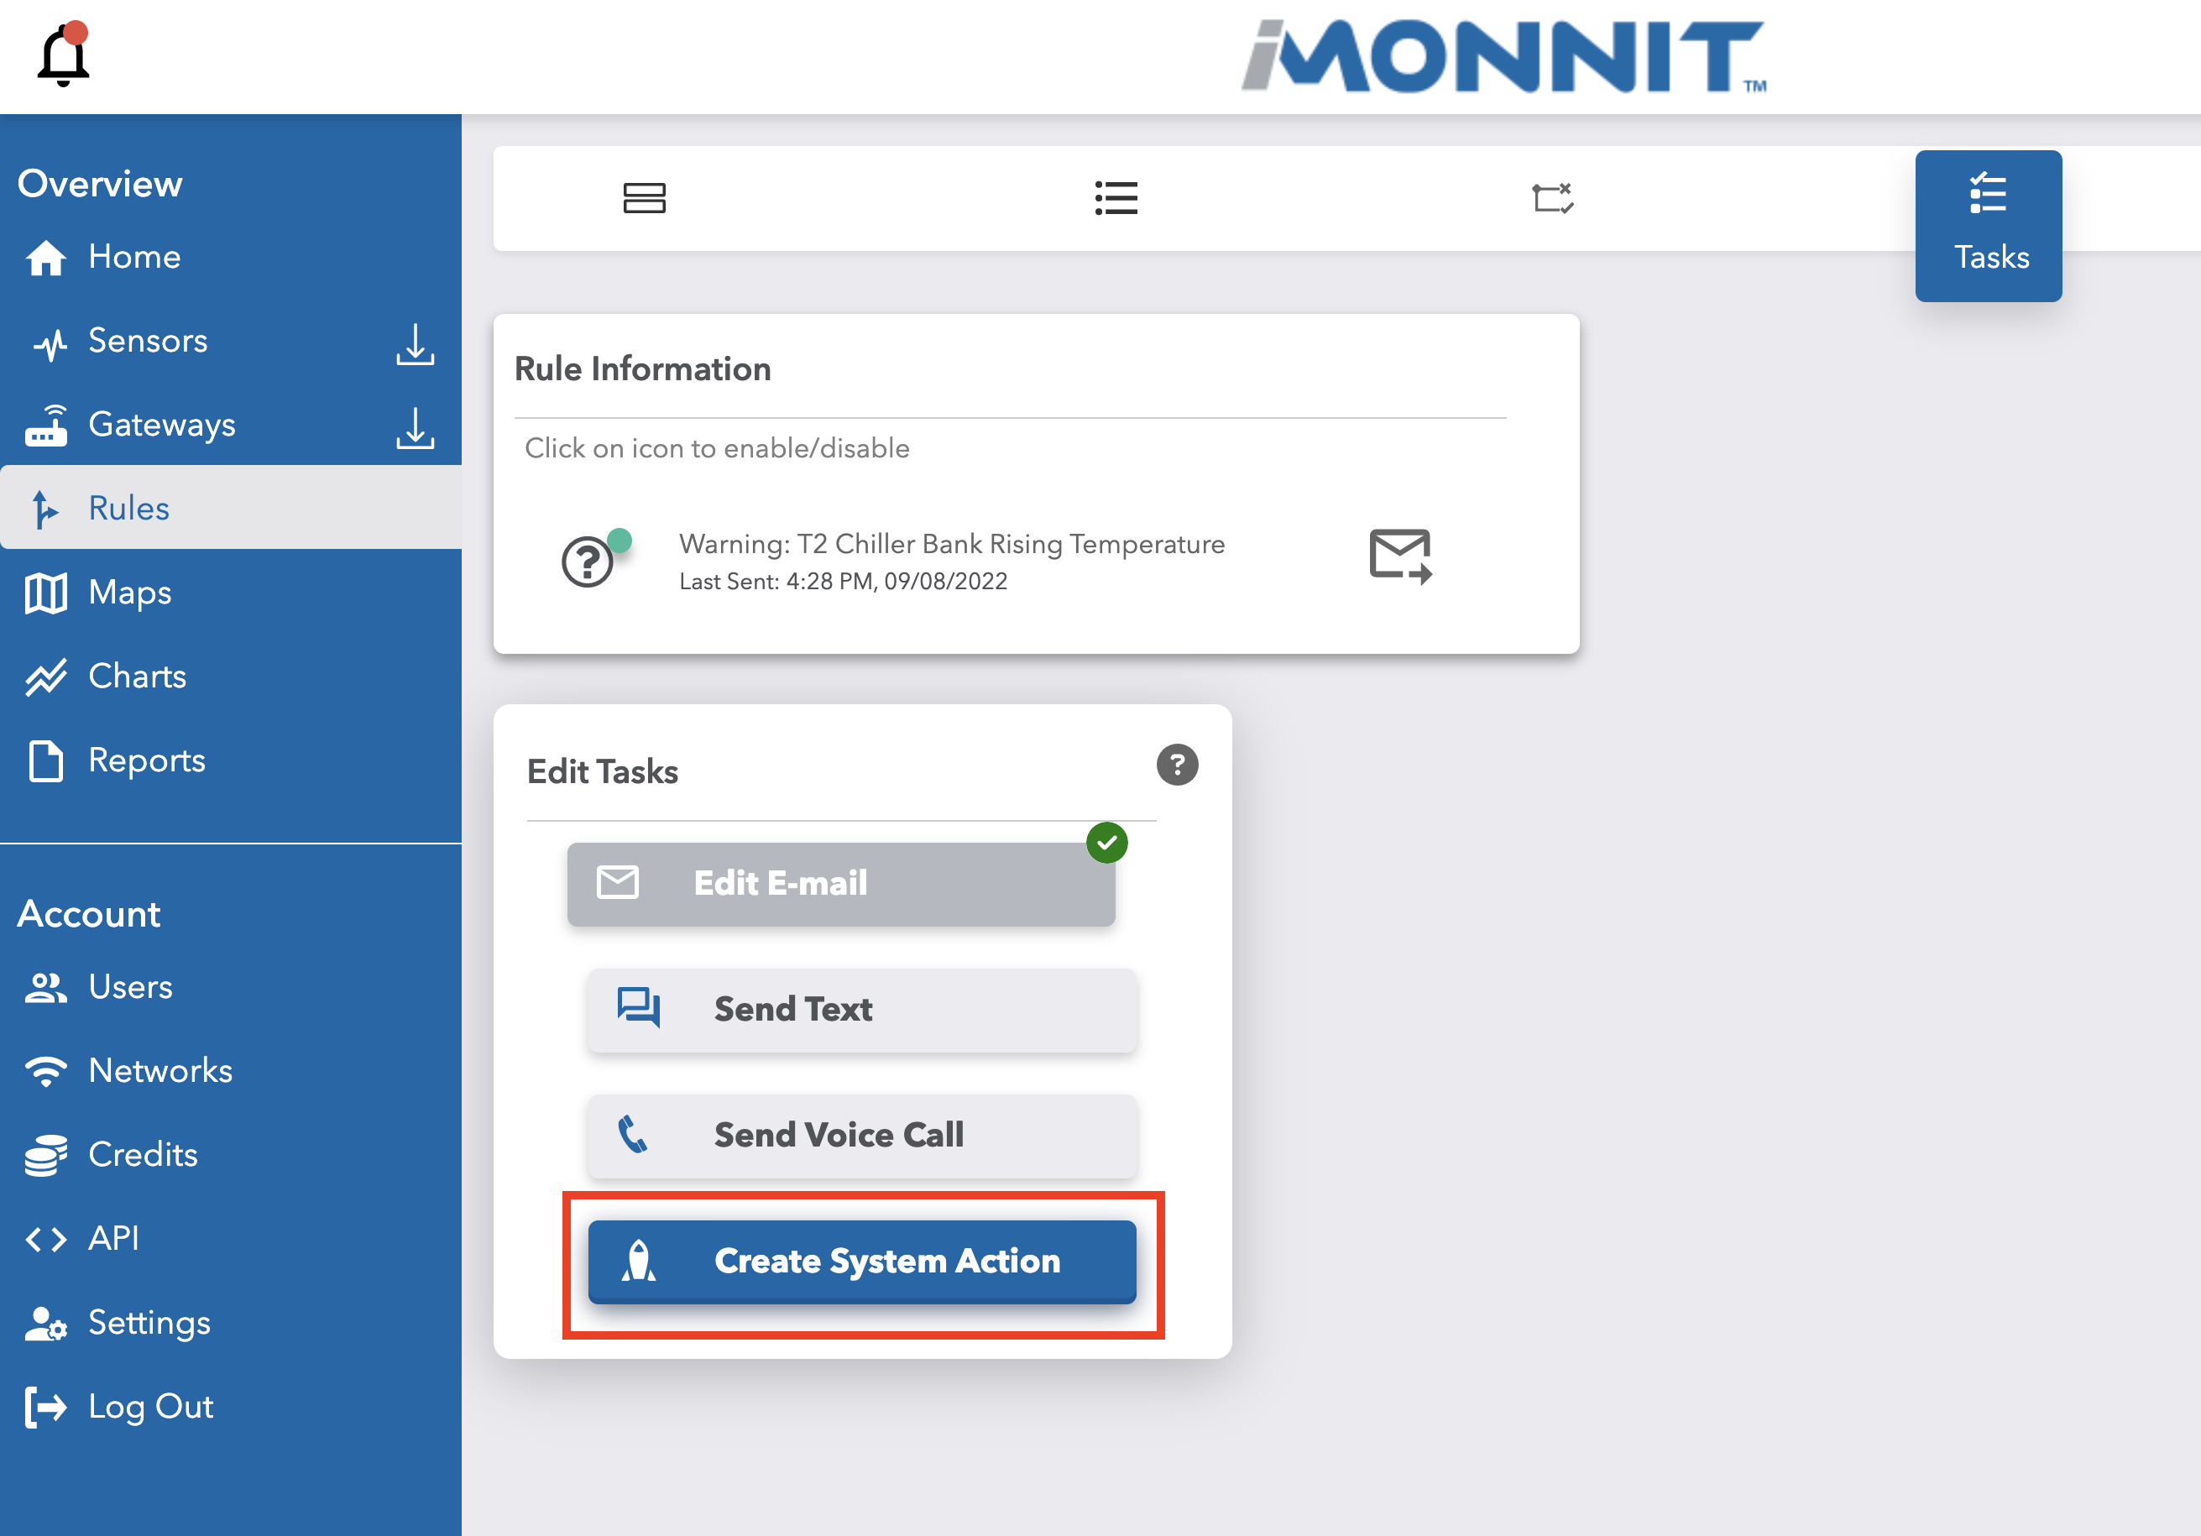
Task: Click the green checkmark on Edit E-mail
Action: 1107,843
